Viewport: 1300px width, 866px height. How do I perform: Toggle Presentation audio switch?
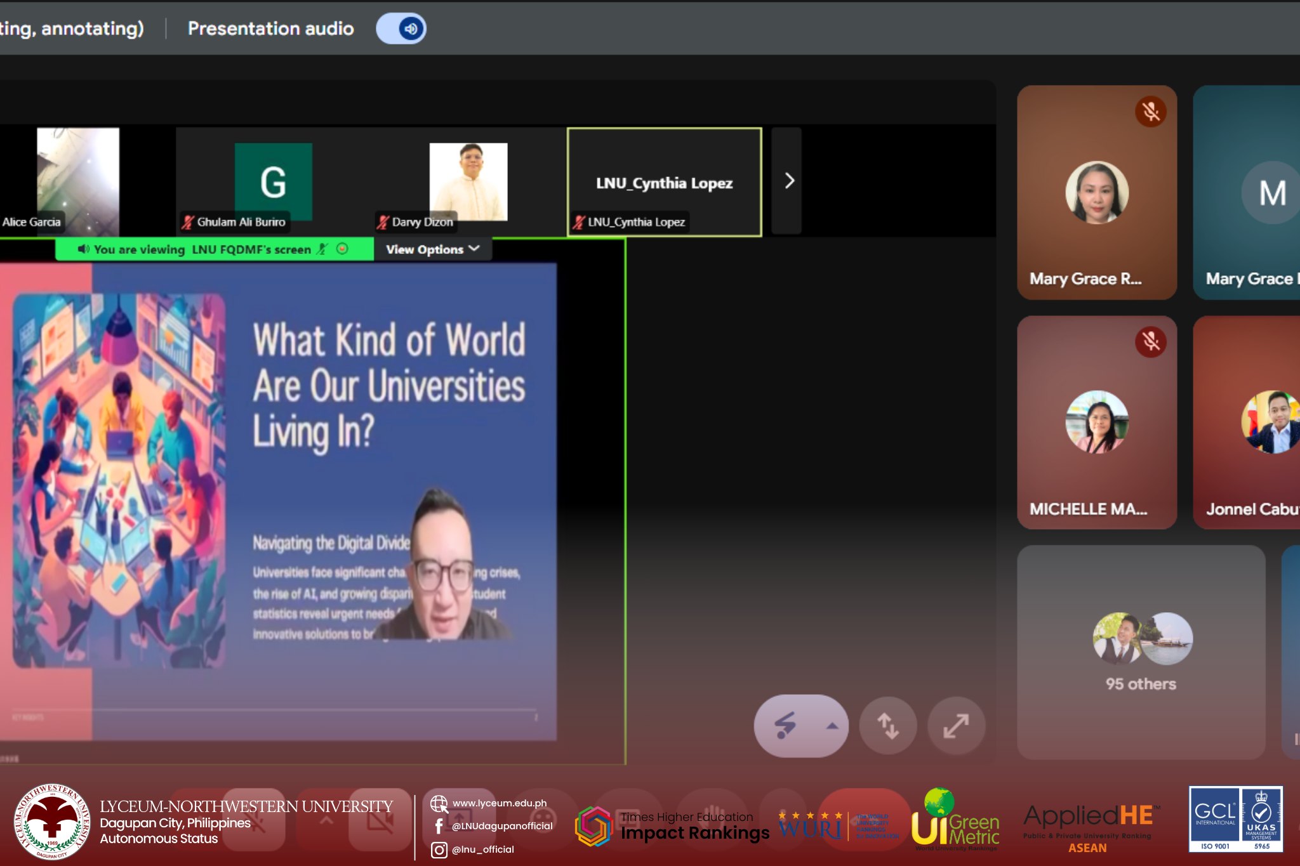pos(401,29)
